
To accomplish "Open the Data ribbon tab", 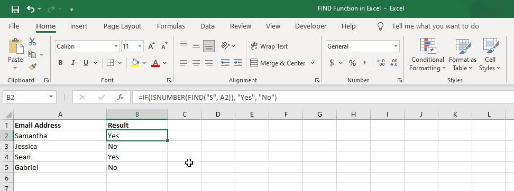I will coord(207,26).
